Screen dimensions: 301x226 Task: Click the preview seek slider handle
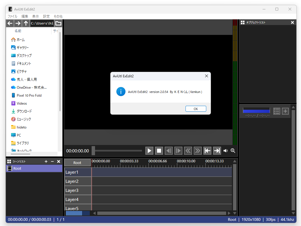(93, 151)
